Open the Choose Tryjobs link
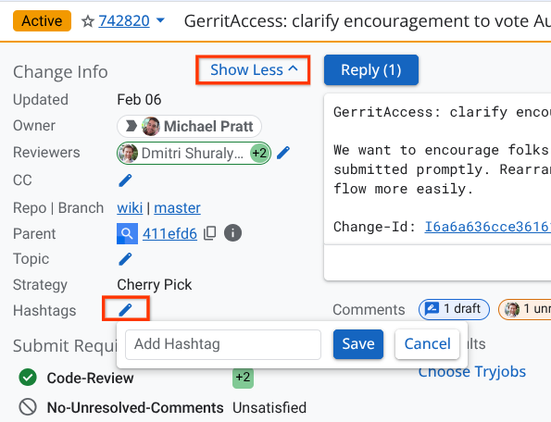 click(x=472, y=372)
